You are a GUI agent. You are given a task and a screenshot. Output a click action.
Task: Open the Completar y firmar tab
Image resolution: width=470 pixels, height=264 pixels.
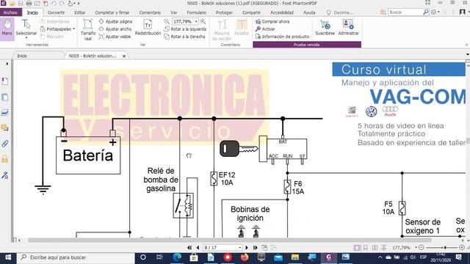coord(112,12)
